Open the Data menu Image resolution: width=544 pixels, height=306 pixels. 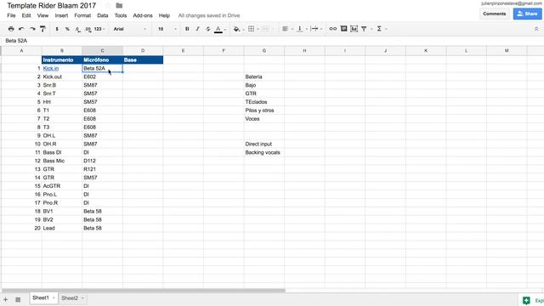click(102, 15)
